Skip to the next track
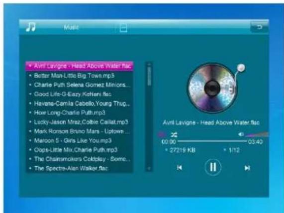Image resolution: width=284 pixels, height=213 pixels. coord(247,168)
